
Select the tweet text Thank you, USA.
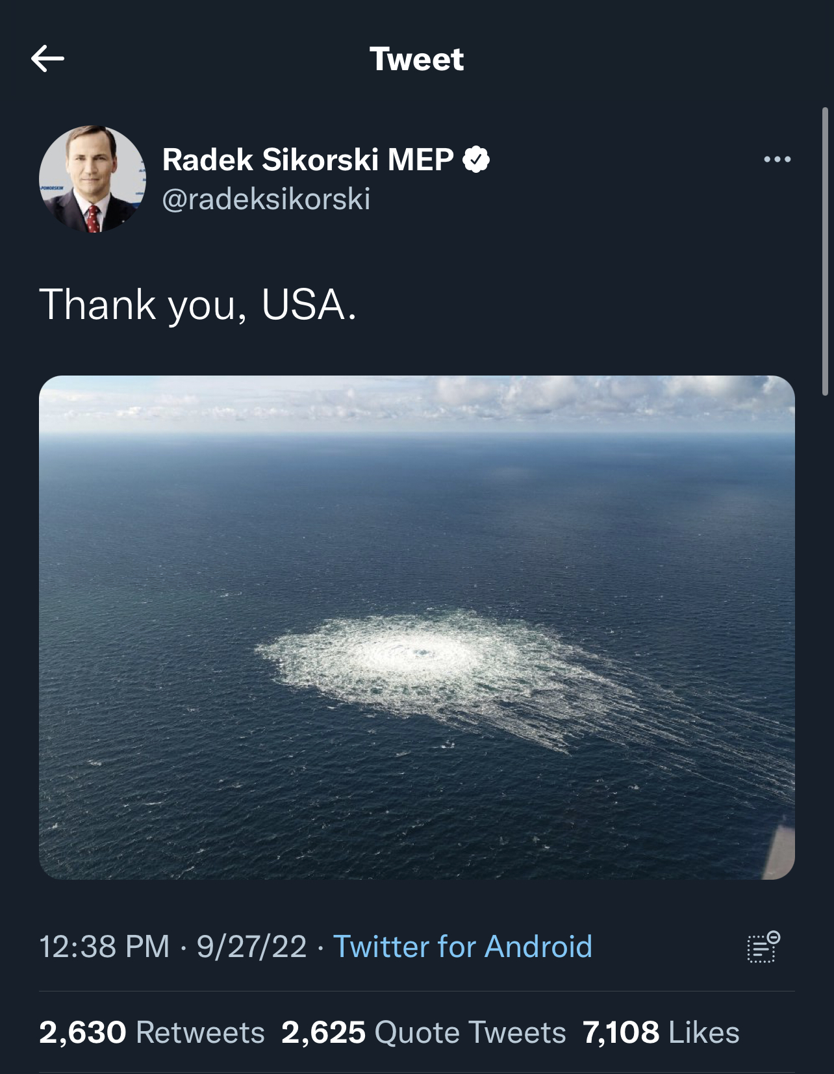198,305
